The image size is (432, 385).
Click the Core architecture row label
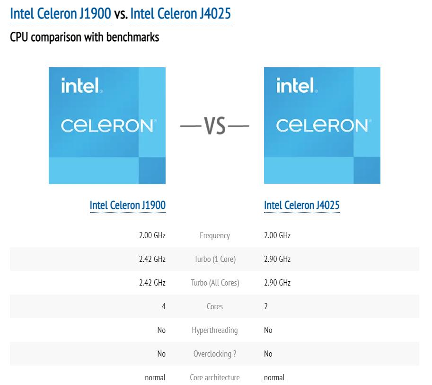pos(215,377)
